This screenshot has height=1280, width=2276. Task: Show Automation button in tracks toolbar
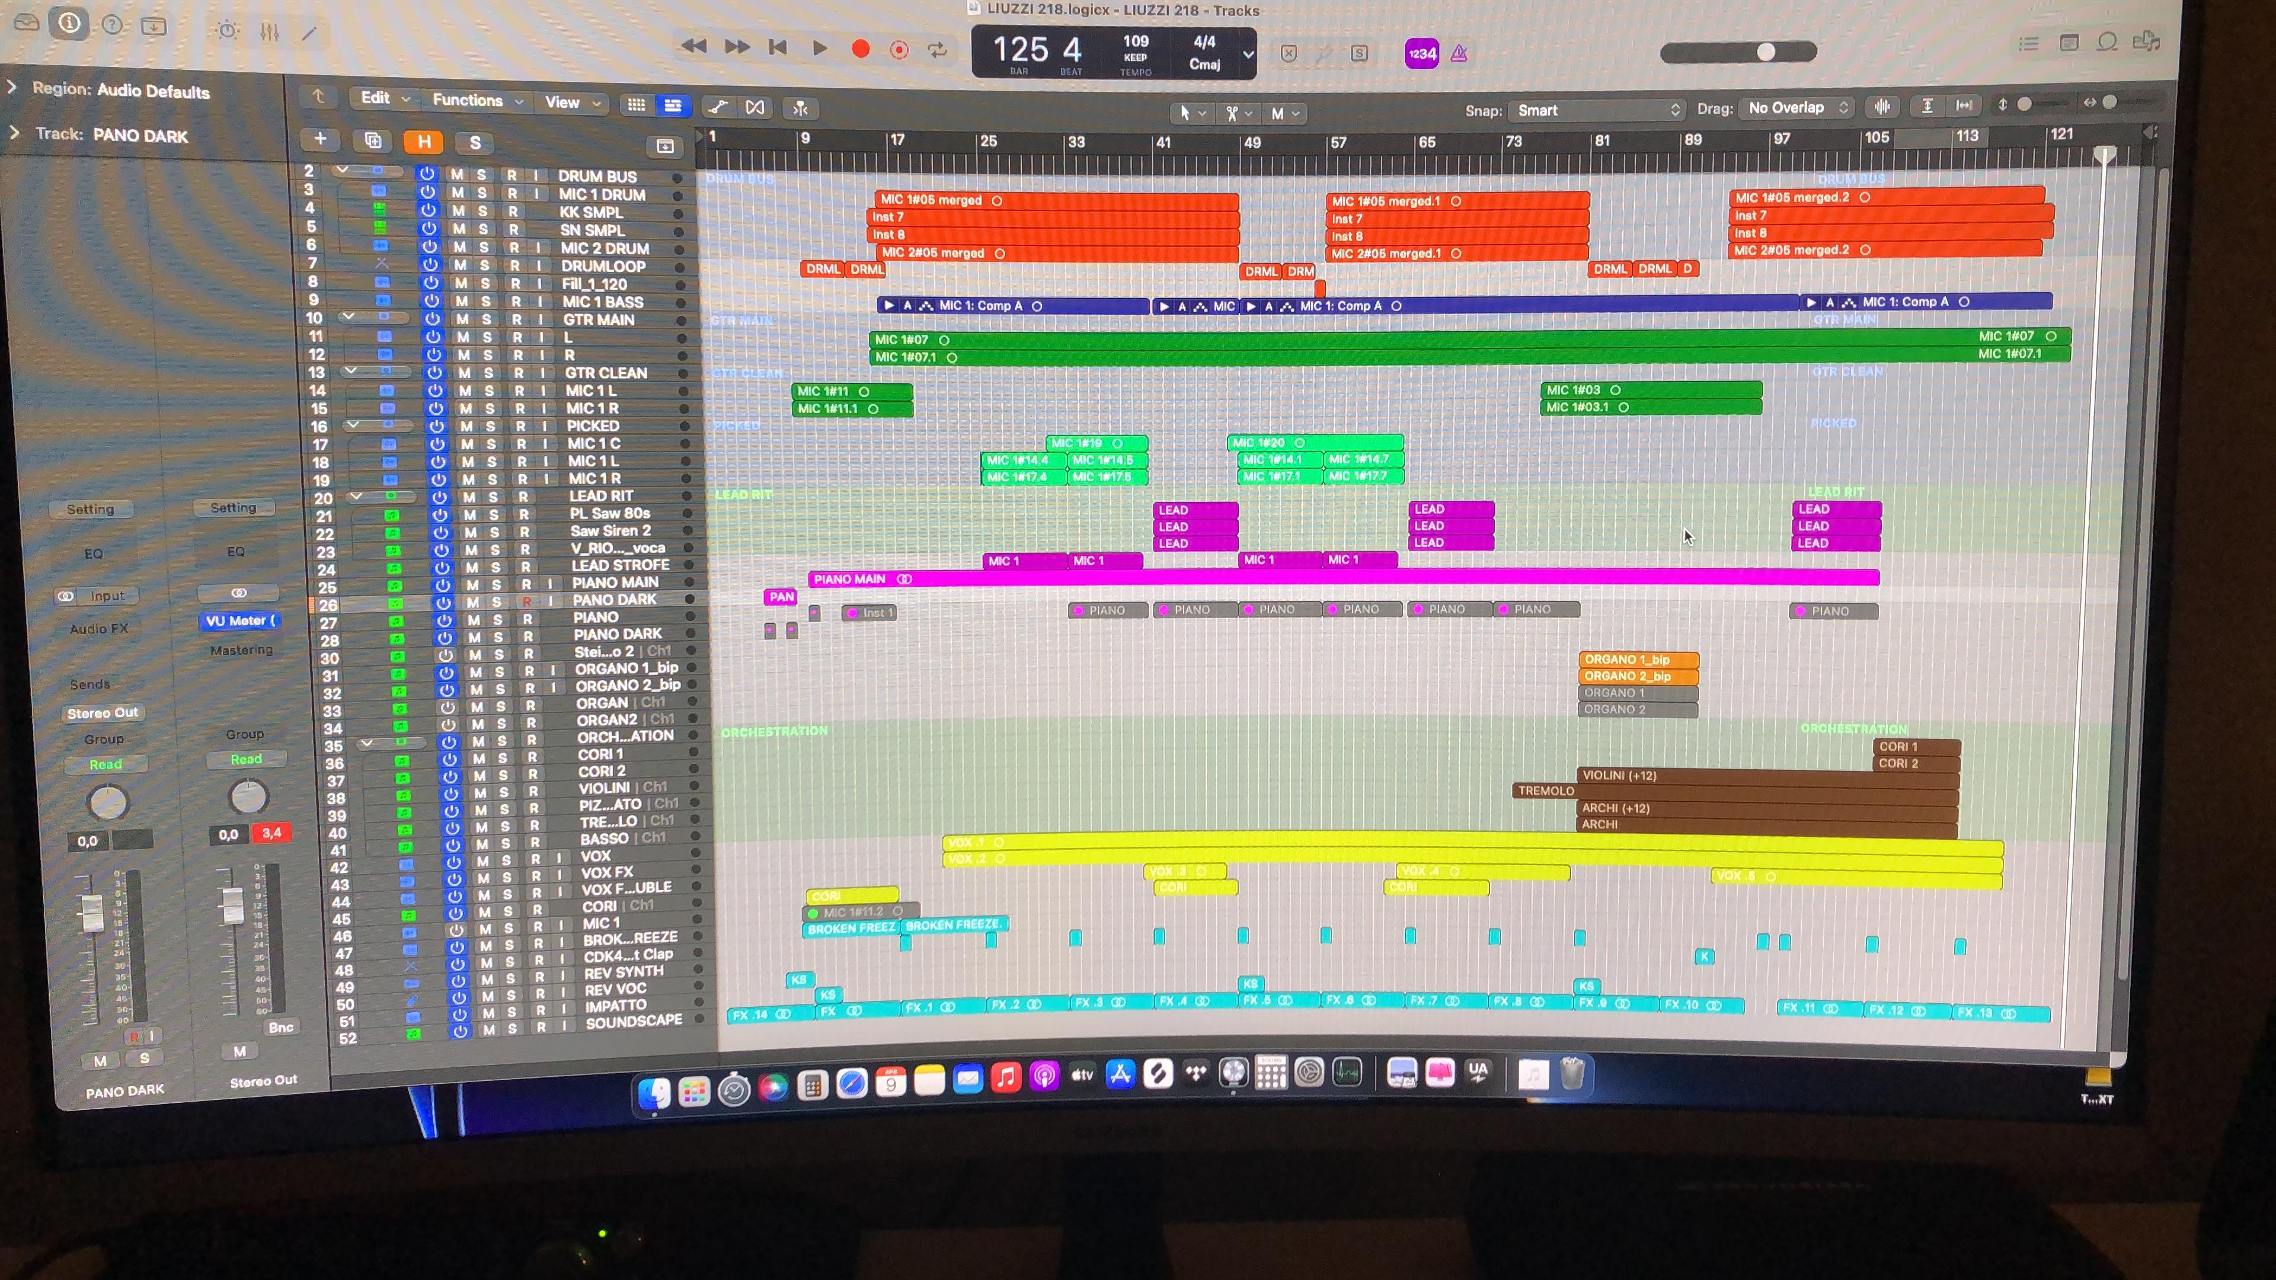(x=718, y=107)
